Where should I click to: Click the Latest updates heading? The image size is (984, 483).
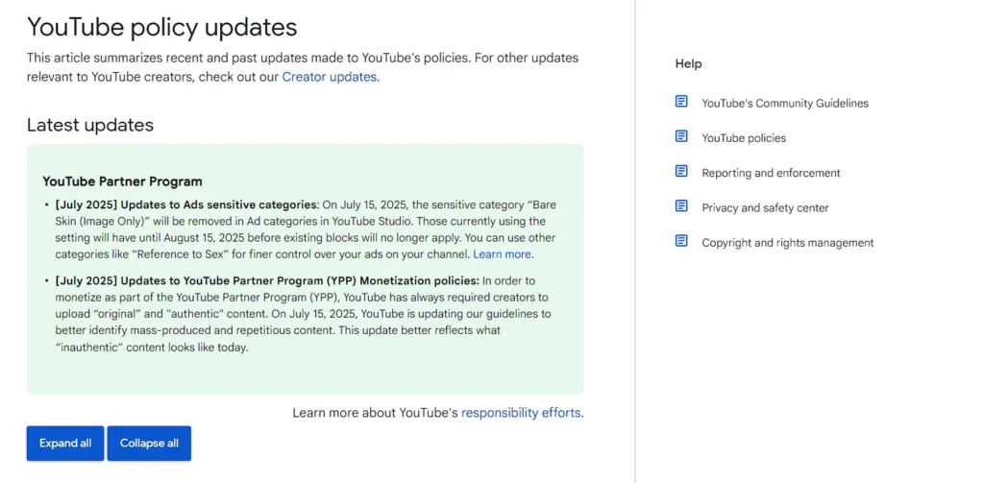click(x=90, y=125)
